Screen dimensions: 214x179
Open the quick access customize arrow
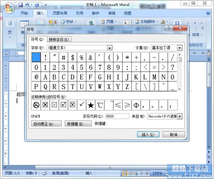pyautogui.click(x=46, y=5)
